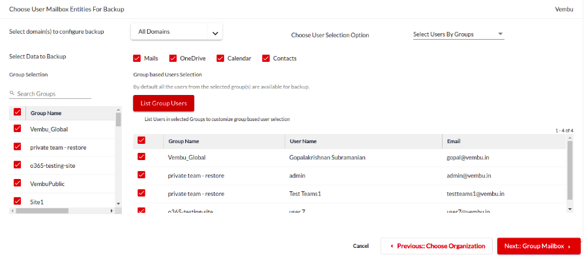The width and height of the screenshot is (584, 259).
Task: Open the Select Users By Groups dropdown
Action: [458, 34]
